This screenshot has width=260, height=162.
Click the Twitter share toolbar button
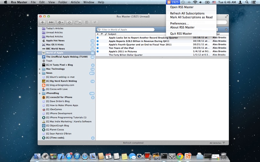pos(95,22)
